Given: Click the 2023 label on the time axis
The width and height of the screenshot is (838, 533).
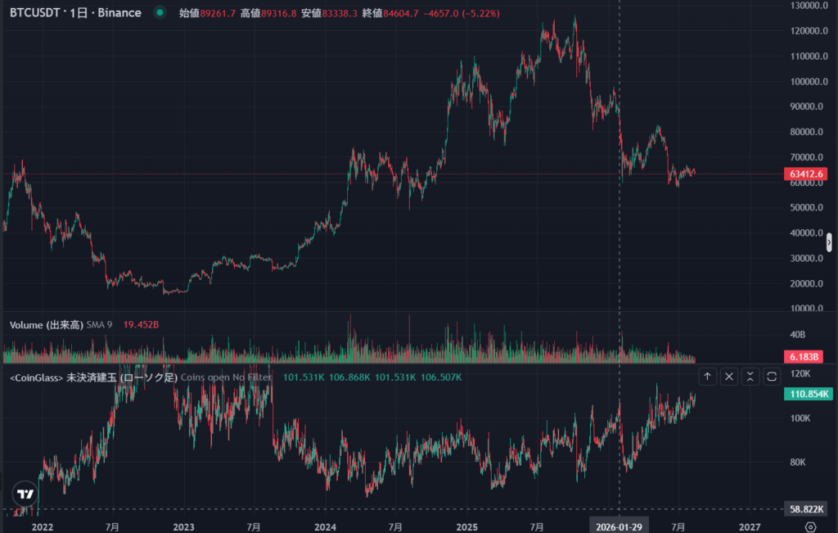Looking at the screenshot, I should [184, 527].
